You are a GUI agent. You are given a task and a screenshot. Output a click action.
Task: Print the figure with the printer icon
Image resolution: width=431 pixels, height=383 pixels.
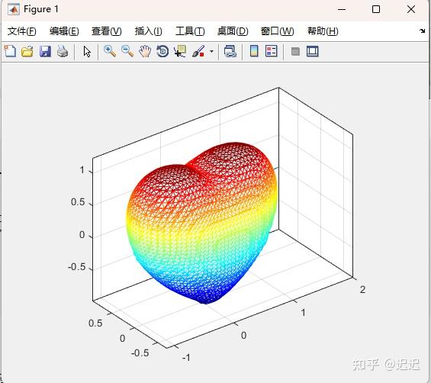63,51
